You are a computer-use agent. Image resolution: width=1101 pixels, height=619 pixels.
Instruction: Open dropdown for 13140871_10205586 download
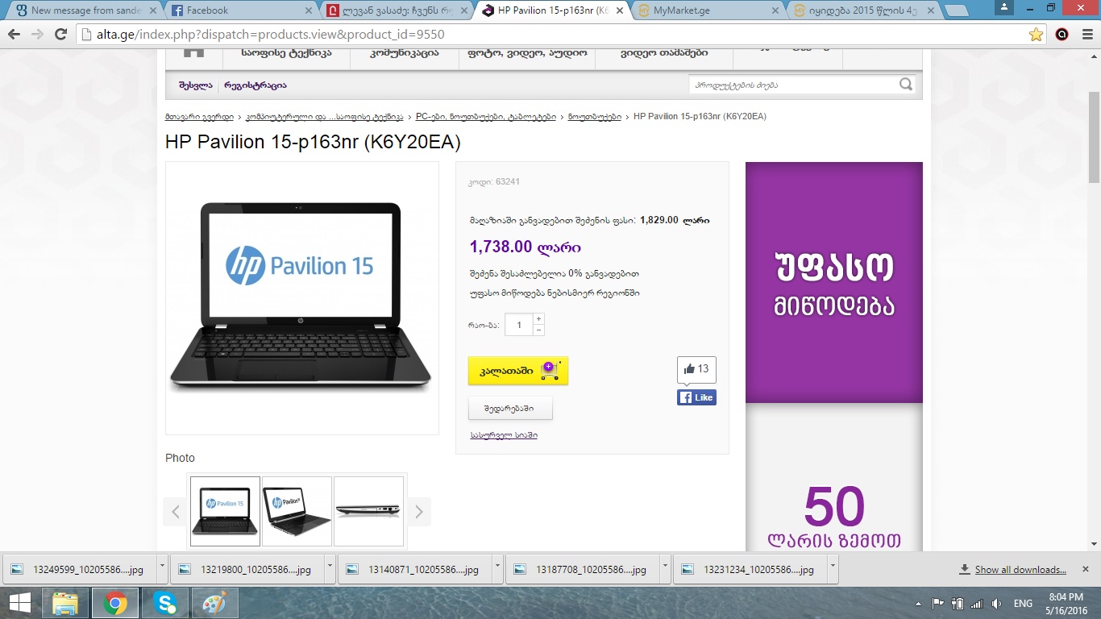click(x=497, y=567)
